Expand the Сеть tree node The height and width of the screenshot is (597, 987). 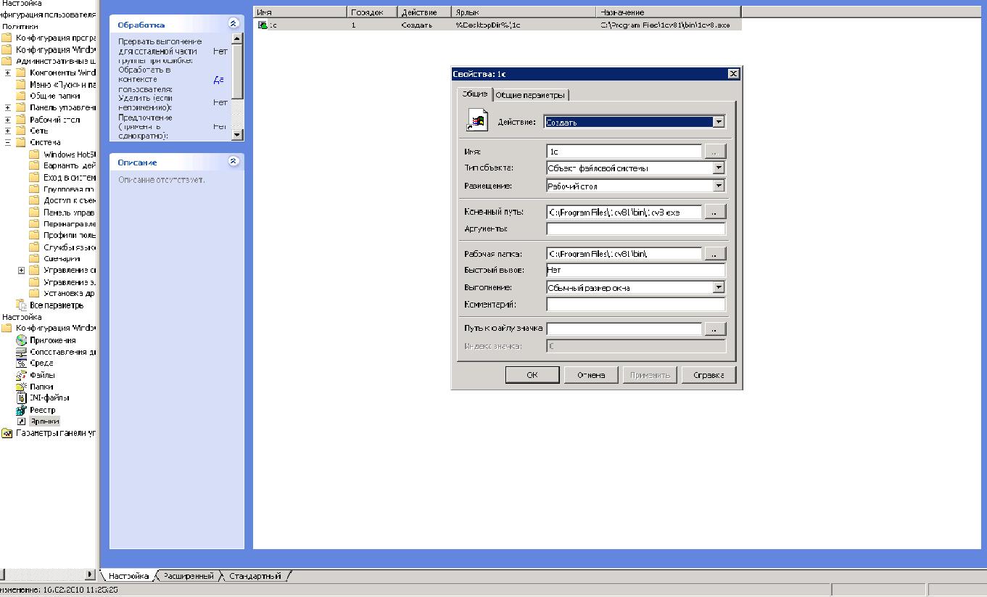(x=7, y=131)
